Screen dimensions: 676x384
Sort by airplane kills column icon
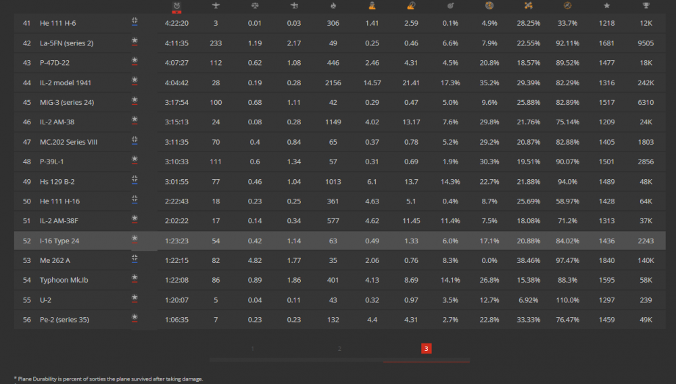coord(216,5)
